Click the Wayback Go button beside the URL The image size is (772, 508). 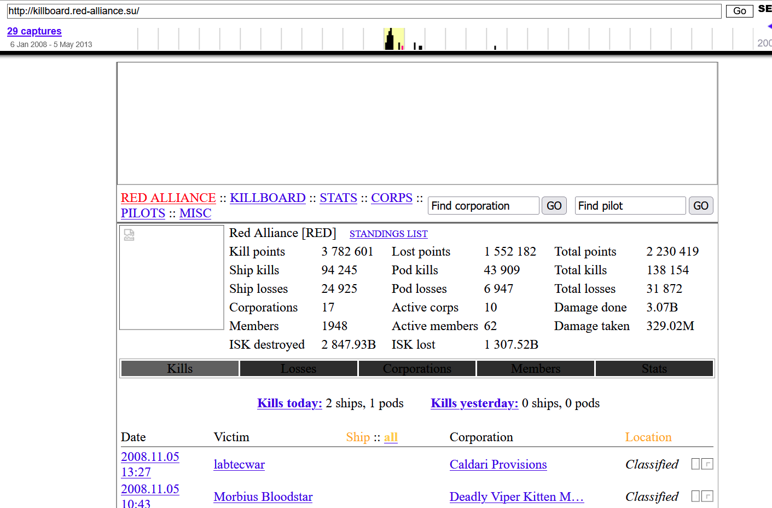click(740, 11)
